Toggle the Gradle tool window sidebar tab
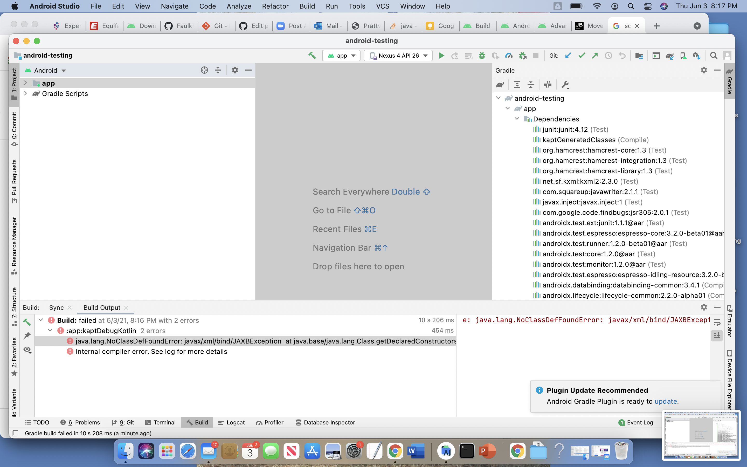The width and height of the screenshot is (747, 467). coord(729,81)
